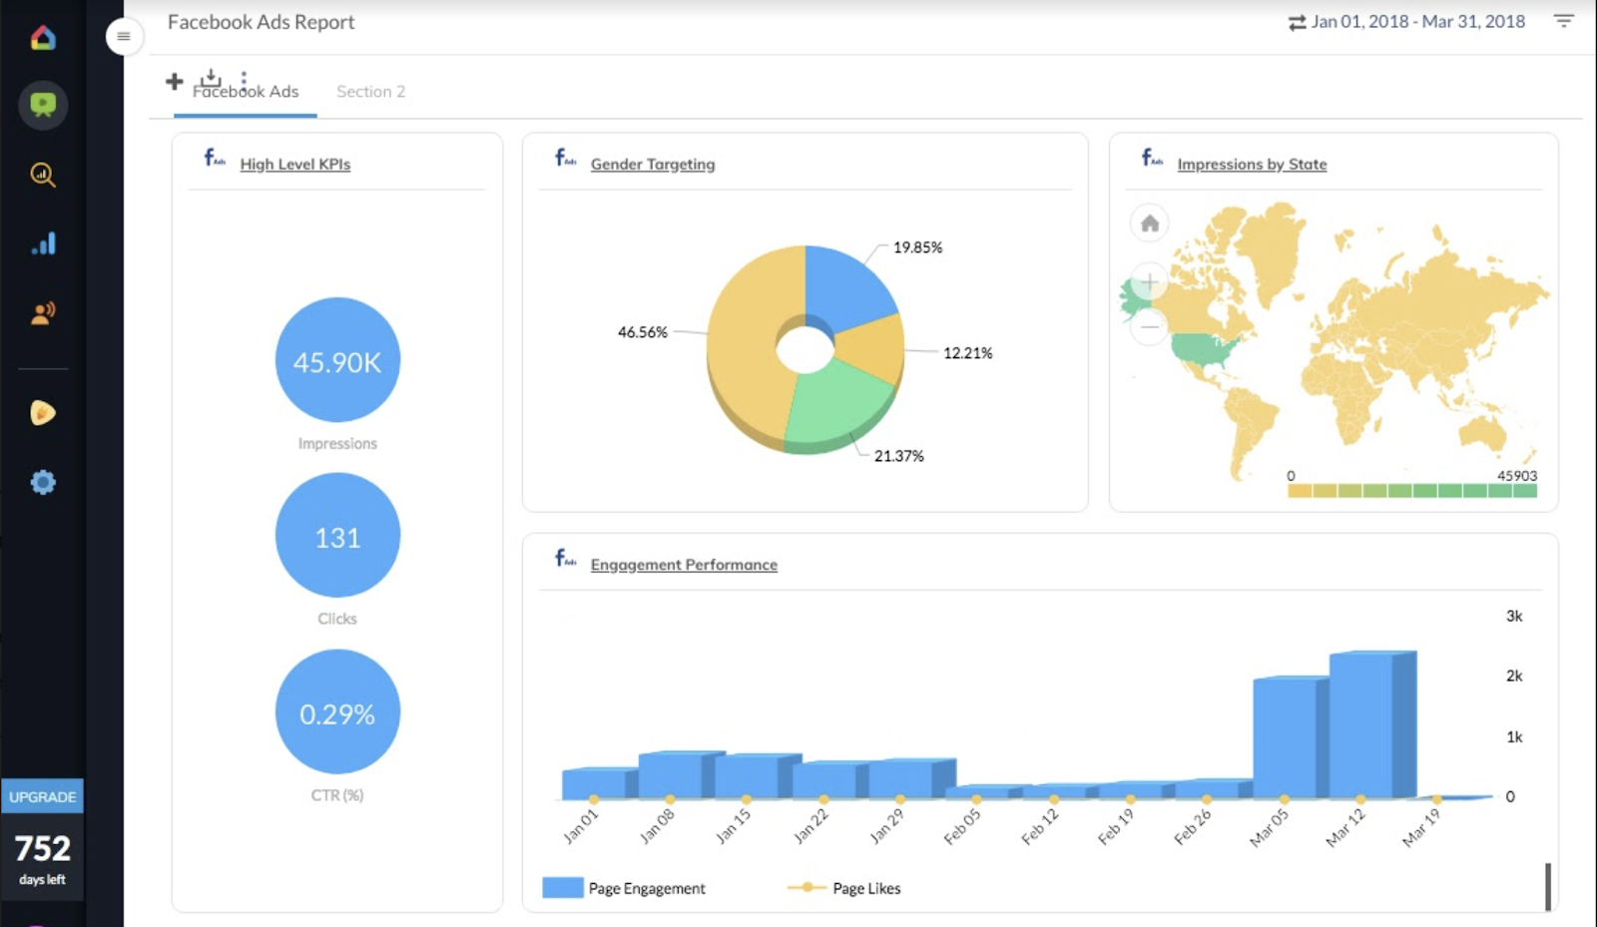Screen dimensions: 1597x927
Task: Open the person-with-sound listening sidebar icon
Action: pyautogui.click(x=43, y=313)
